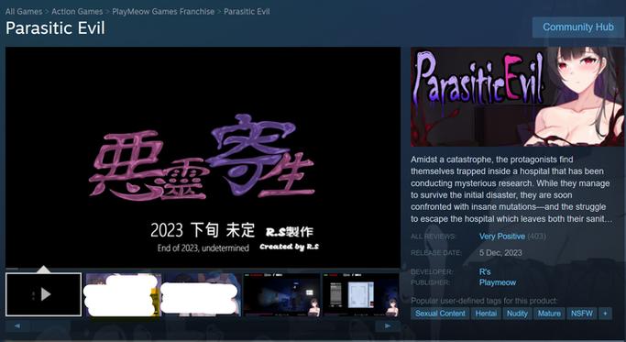
Task: Select the Sexual Content tag
Action: [x=440, y=314]
